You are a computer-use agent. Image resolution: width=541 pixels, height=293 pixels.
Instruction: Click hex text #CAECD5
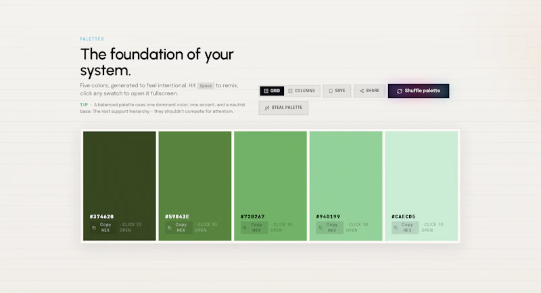[404, 217]
